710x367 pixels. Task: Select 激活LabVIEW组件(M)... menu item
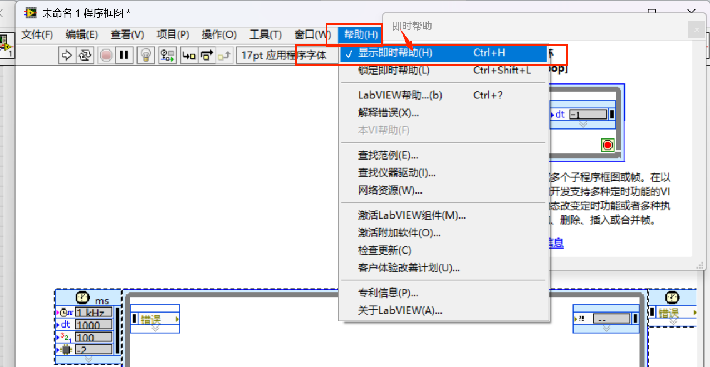click(x=444, y=215)
